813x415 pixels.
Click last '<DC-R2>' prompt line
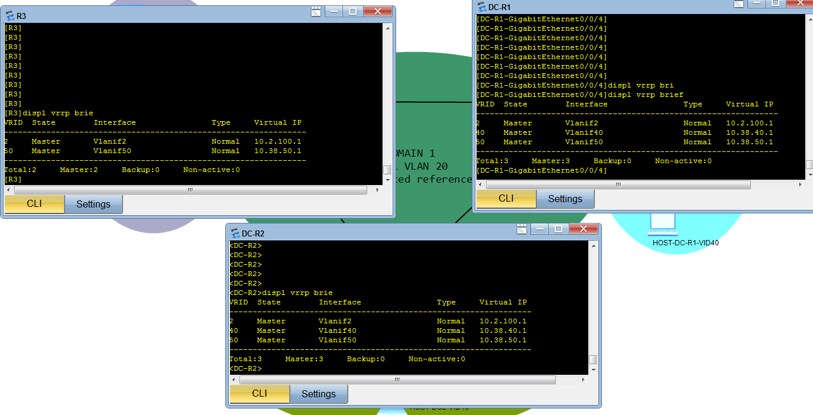pyautogui.click(x=246, y=368)
